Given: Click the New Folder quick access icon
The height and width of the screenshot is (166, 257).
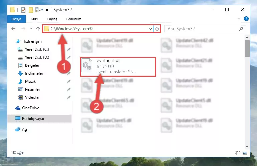Looking at the screenshot, I should 31,10.
